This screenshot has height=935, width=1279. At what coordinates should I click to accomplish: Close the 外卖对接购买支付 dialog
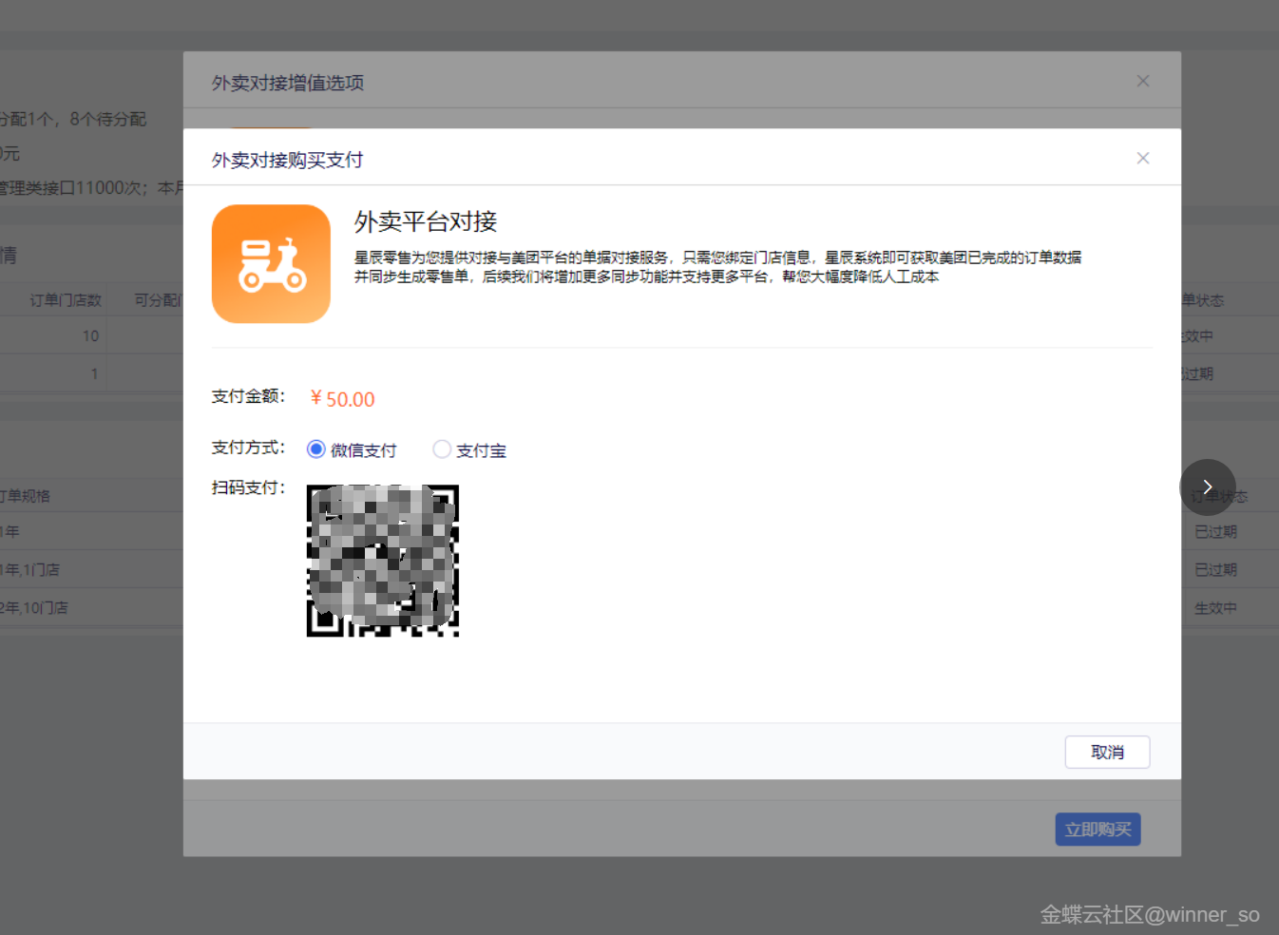(1143, 158)
